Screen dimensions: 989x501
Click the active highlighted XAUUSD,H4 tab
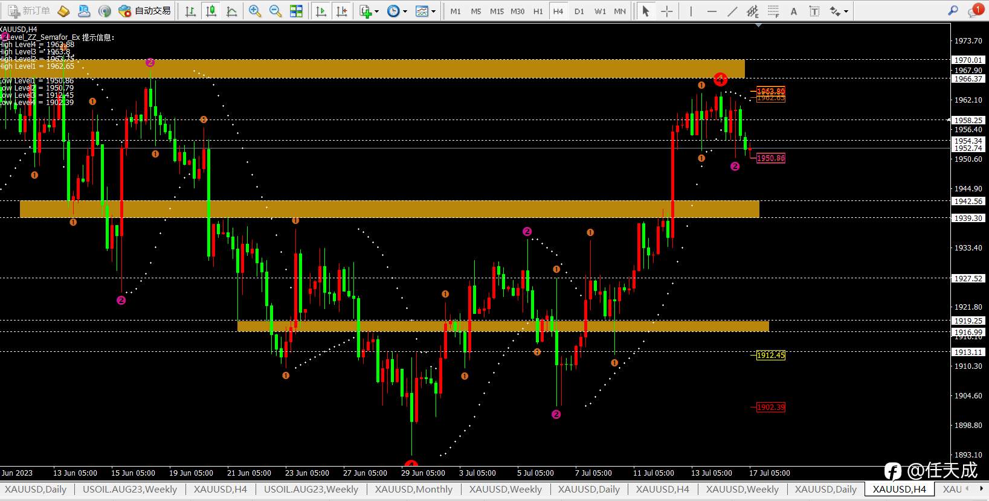[899, 489]
